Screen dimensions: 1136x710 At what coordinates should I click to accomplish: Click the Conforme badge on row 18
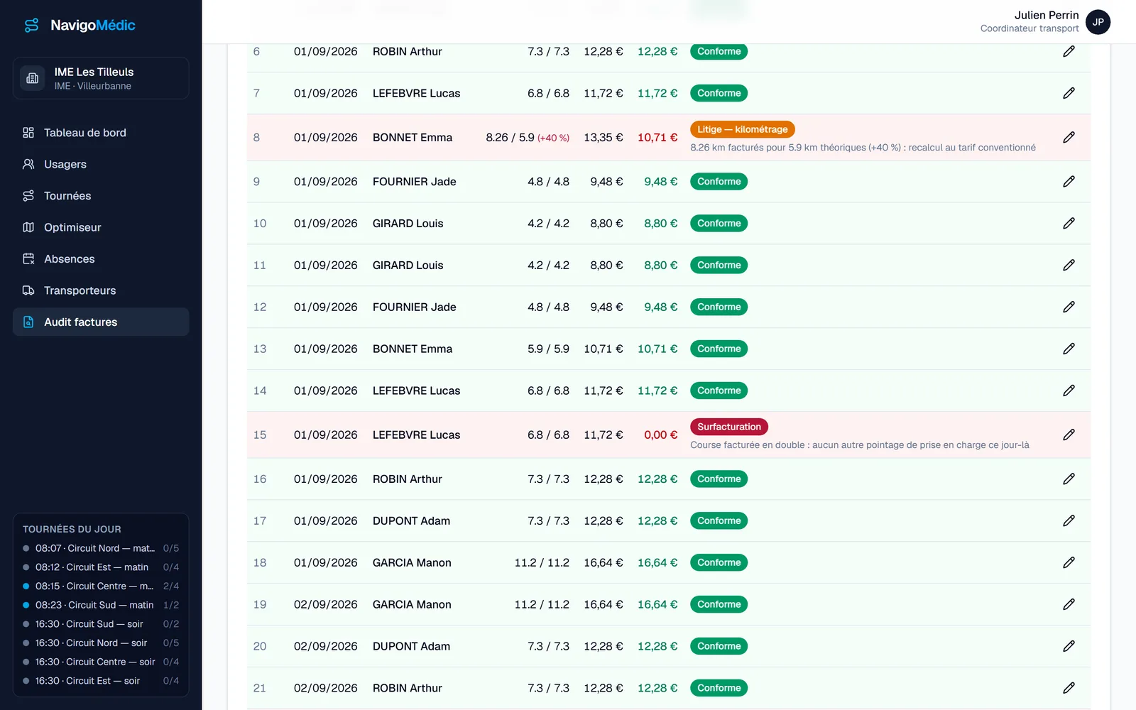pos(719,562)
